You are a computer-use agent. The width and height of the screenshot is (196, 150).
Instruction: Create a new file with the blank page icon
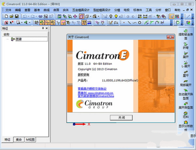coord(7,16)
